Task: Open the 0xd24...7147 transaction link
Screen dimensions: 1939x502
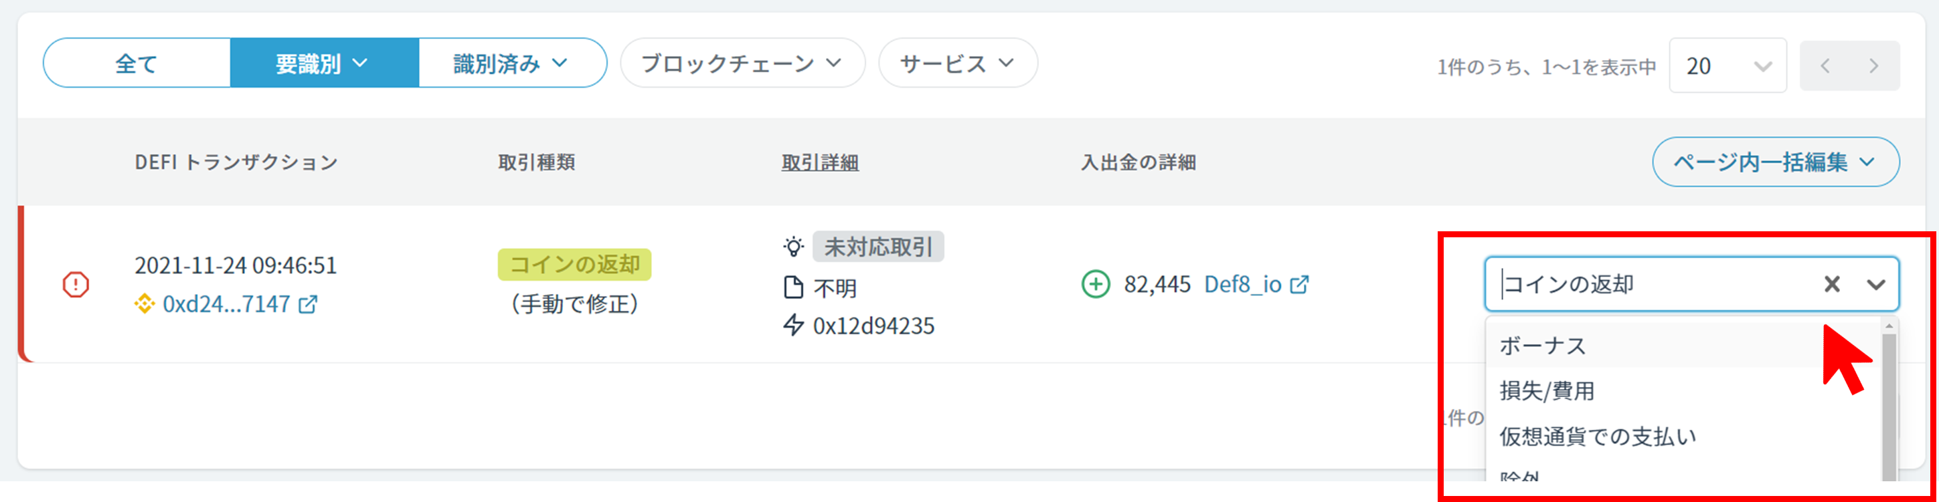Action: coord(227,304)
